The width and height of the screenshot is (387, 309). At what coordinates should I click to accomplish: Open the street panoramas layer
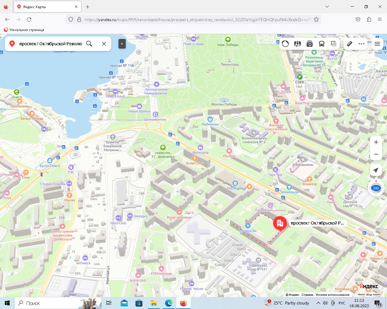(298, 44)
